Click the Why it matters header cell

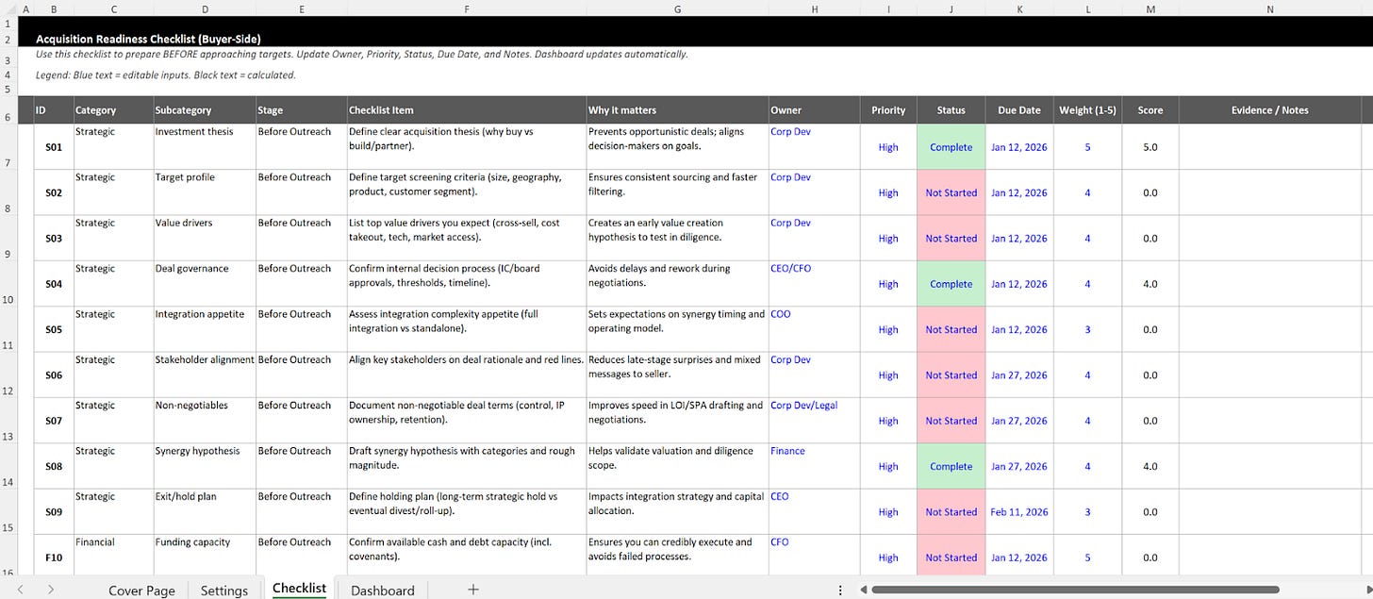coord(676,110)
